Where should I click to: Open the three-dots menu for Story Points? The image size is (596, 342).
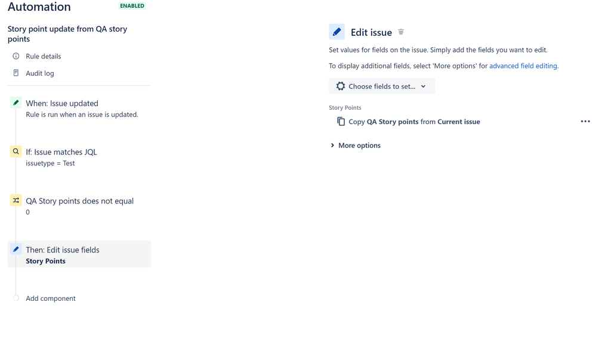point(585,121)
